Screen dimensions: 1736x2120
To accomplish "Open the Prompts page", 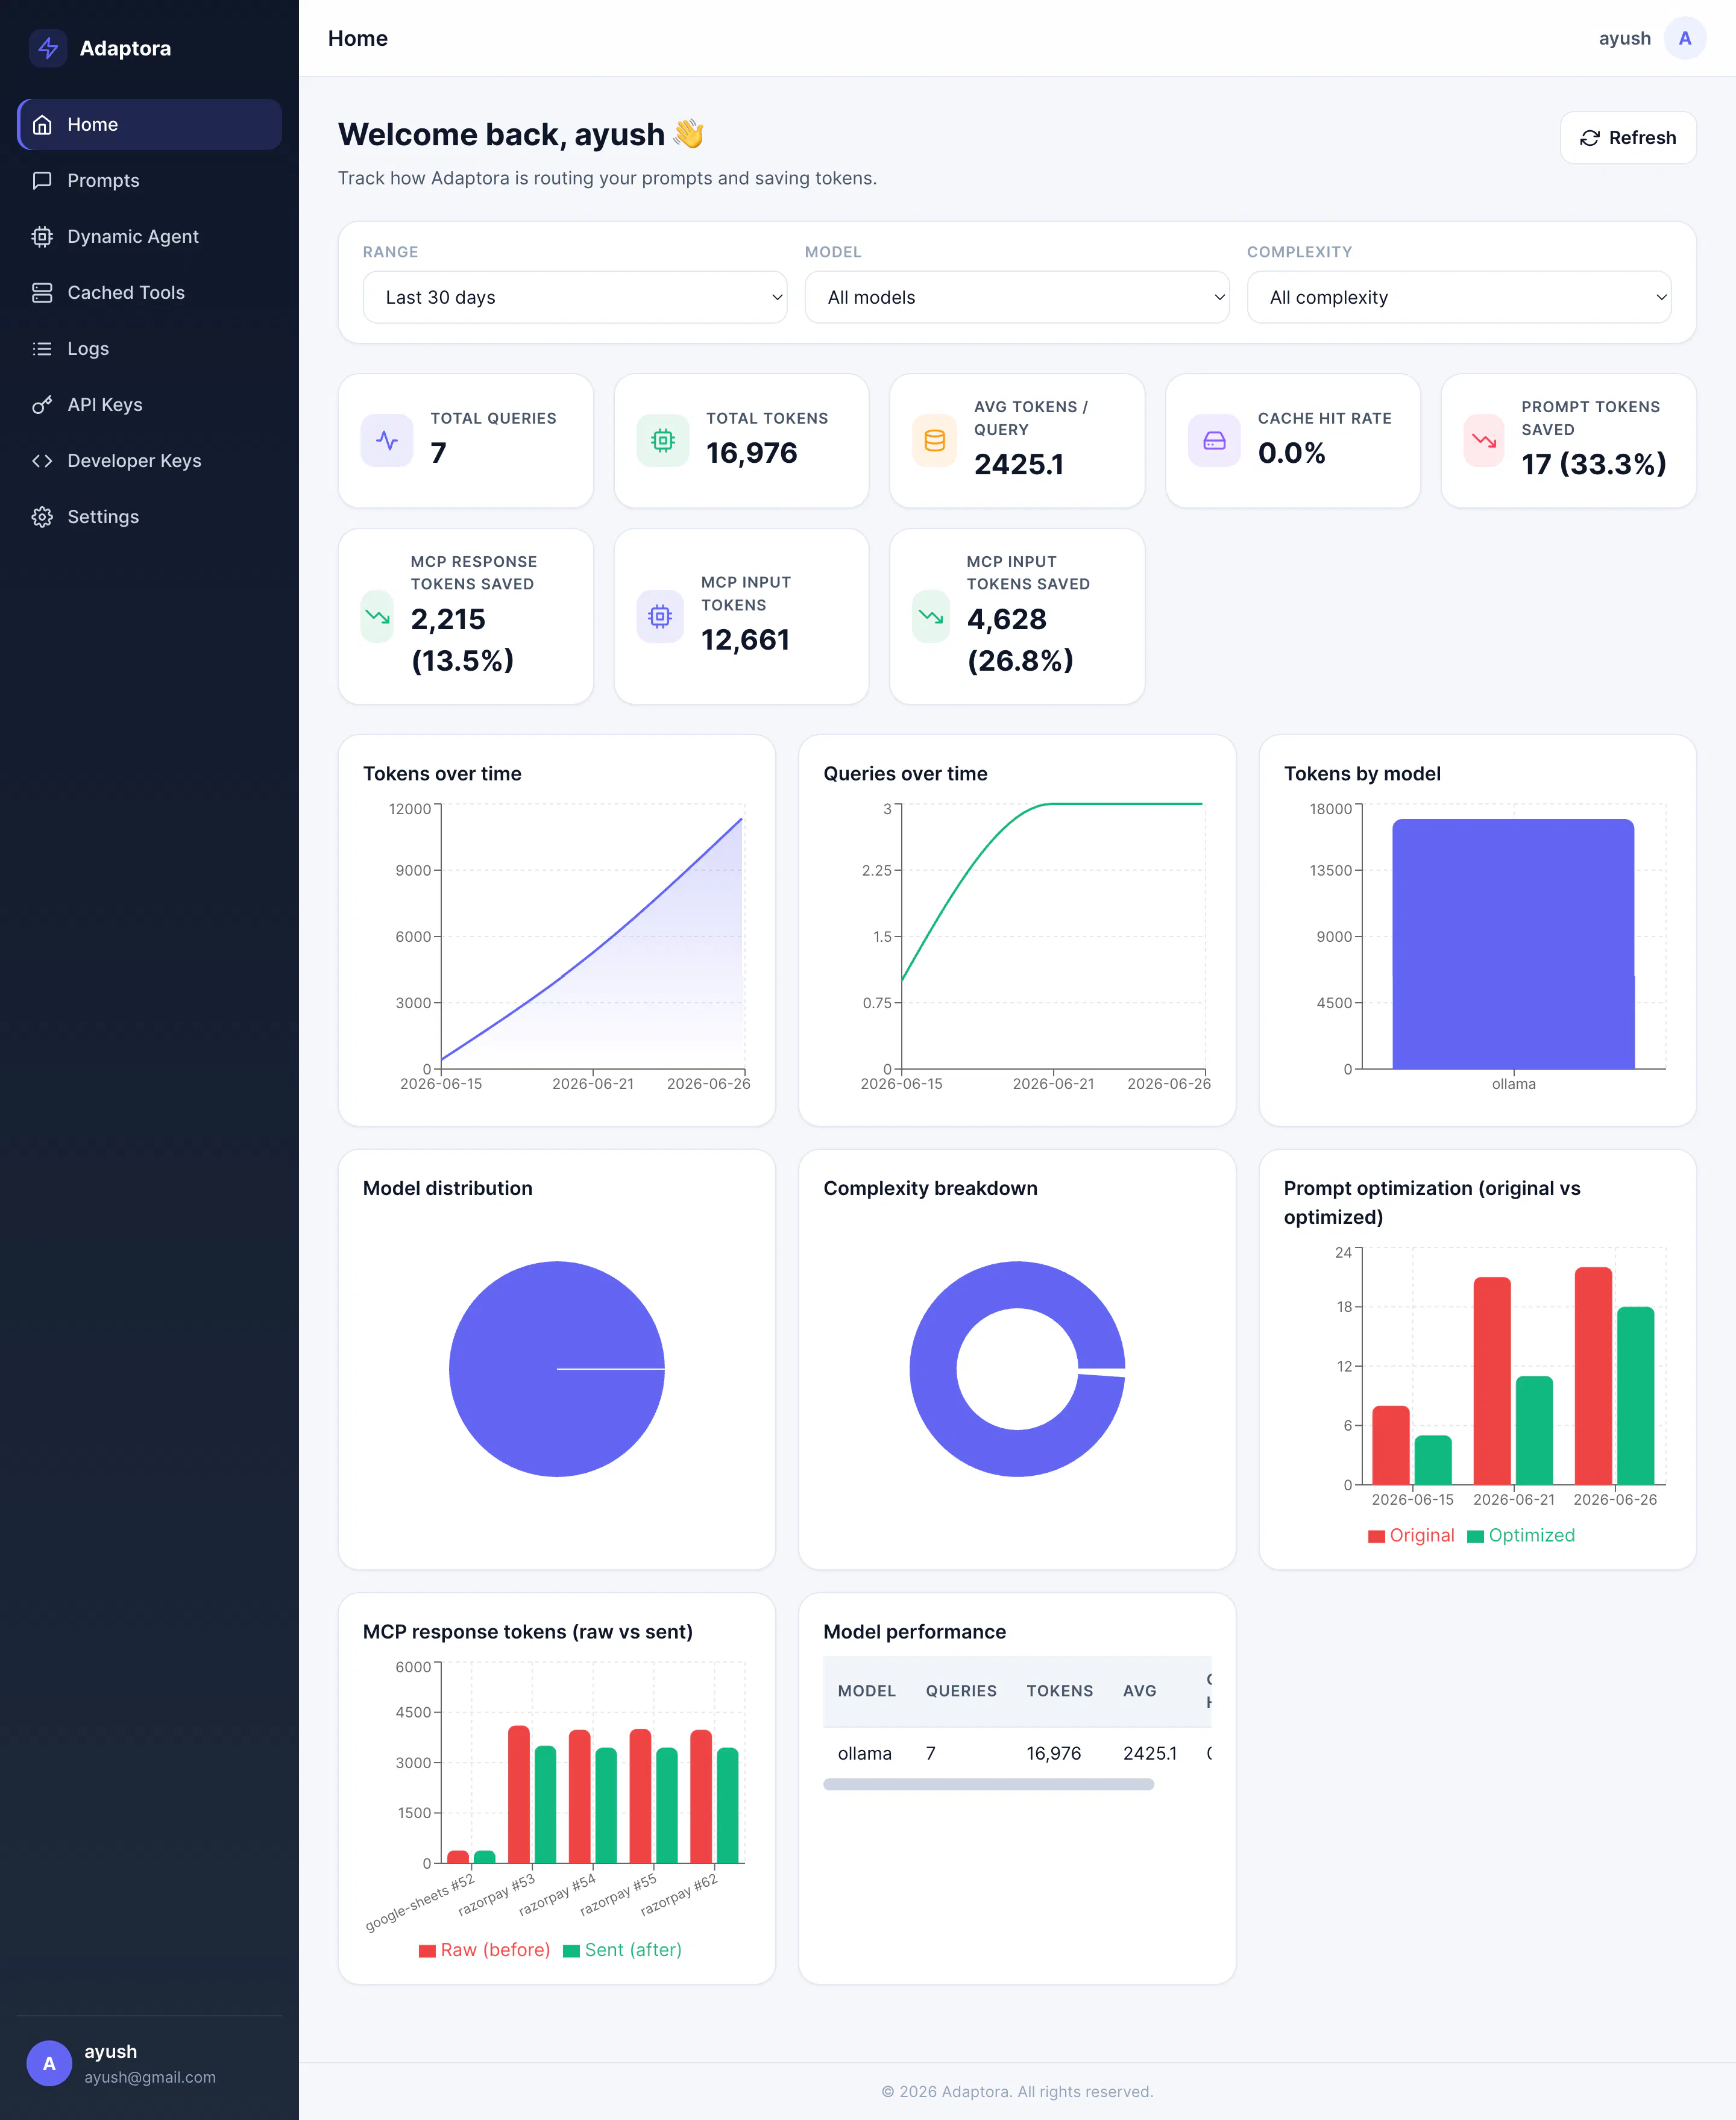I will (150, 181).
